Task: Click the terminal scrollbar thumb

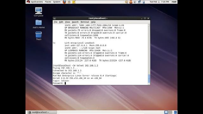Action: (149, 79)
